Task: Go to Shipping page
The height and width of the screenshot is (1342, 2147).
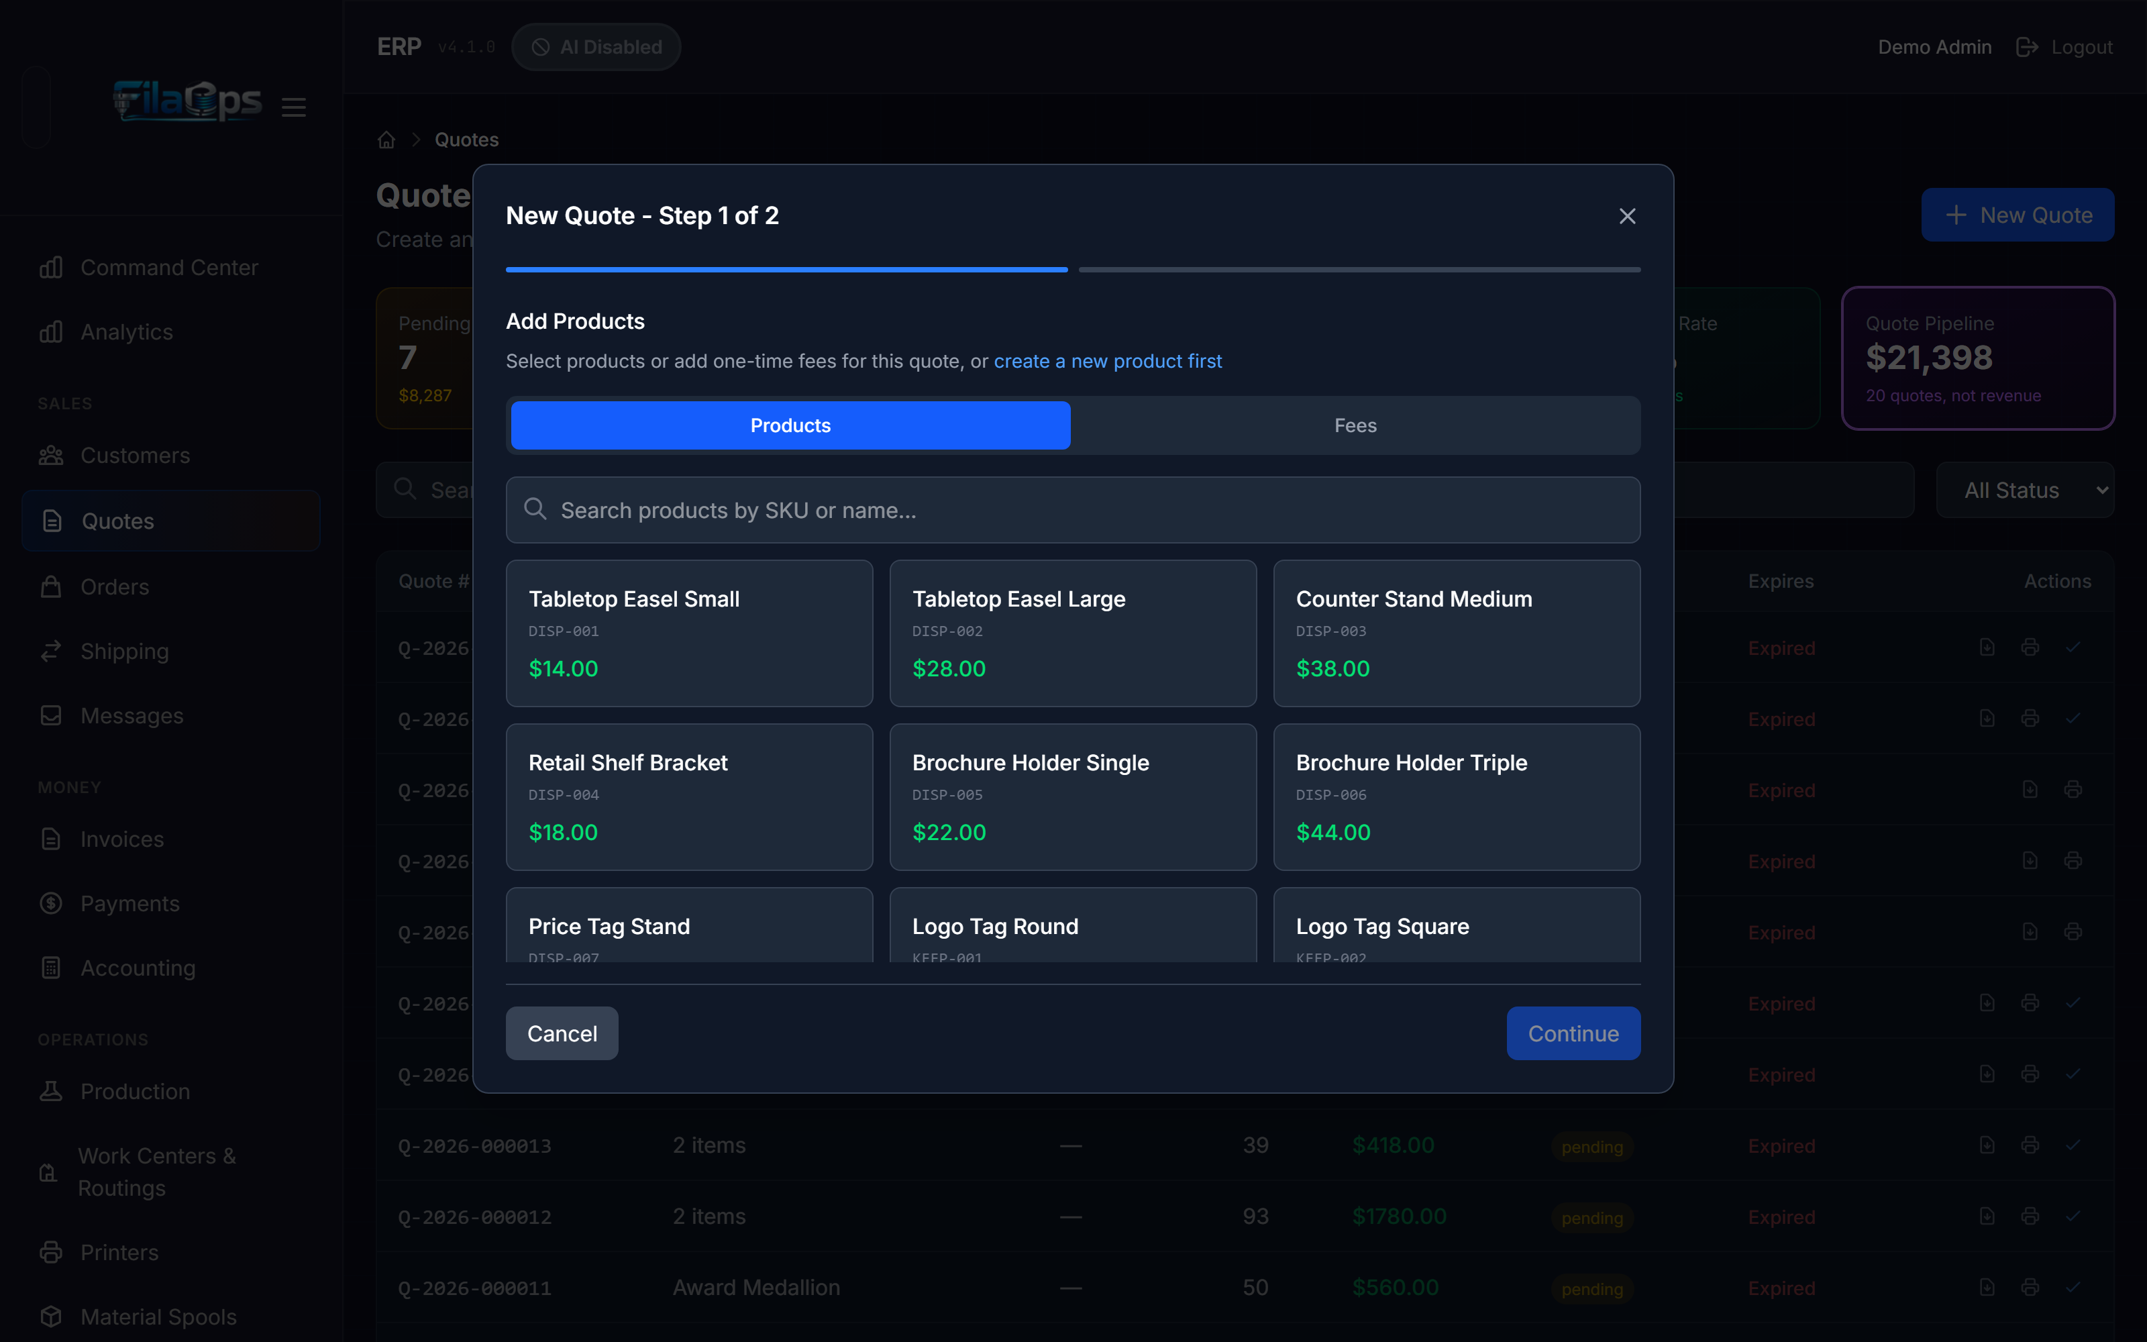Action: 170,652
